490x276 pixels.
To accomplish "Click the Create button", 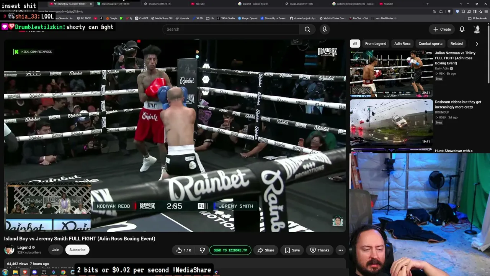I will tap(442, 29).
